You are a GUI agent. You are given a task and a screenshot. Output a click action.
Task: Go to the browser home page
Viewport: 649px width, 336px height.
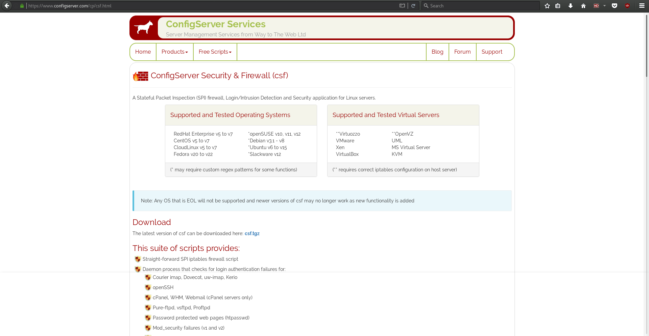pos(583,6)
